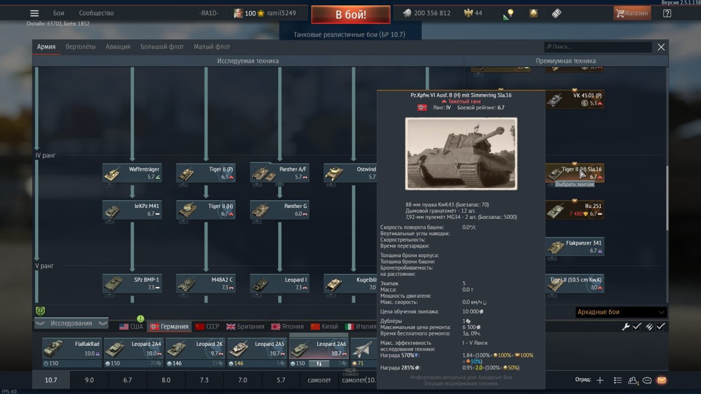Click the wrench auto-repair icon

(x=626, y=327)
